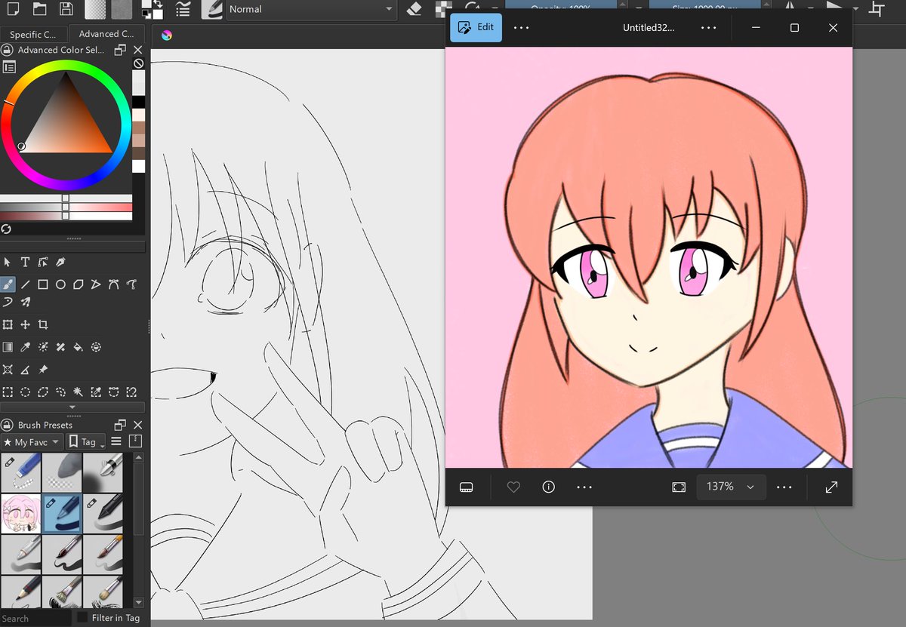906x627 pixels.
Task: Pick a hue on the color wheel ring
Action: click(65, 65)
